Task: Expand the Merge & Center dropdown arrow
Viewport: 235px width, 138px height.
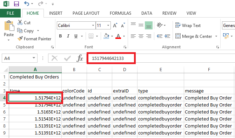Action: [216, 36]
